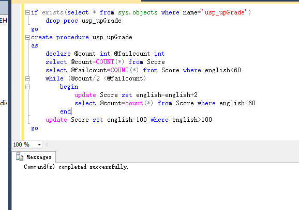Collapse the 'create procedure usp_upGrade' block
The image size is (299, 210).
pos(27,37)
